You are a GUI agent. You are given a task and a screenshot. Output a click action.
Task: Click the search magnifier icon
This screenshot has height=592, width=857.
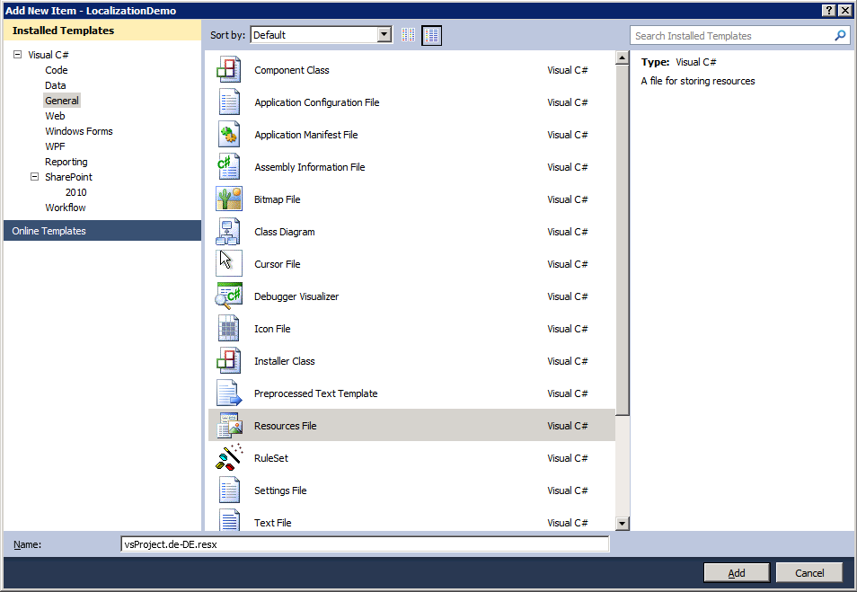pyautogui.click(x=840, y=36)
